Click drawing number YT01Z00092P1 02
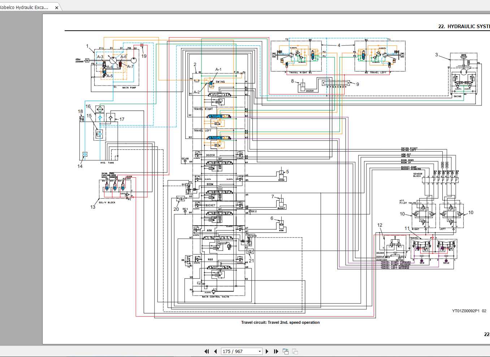Image resolution: width=490 pixels, height=357 pixels. pos(469,311)
